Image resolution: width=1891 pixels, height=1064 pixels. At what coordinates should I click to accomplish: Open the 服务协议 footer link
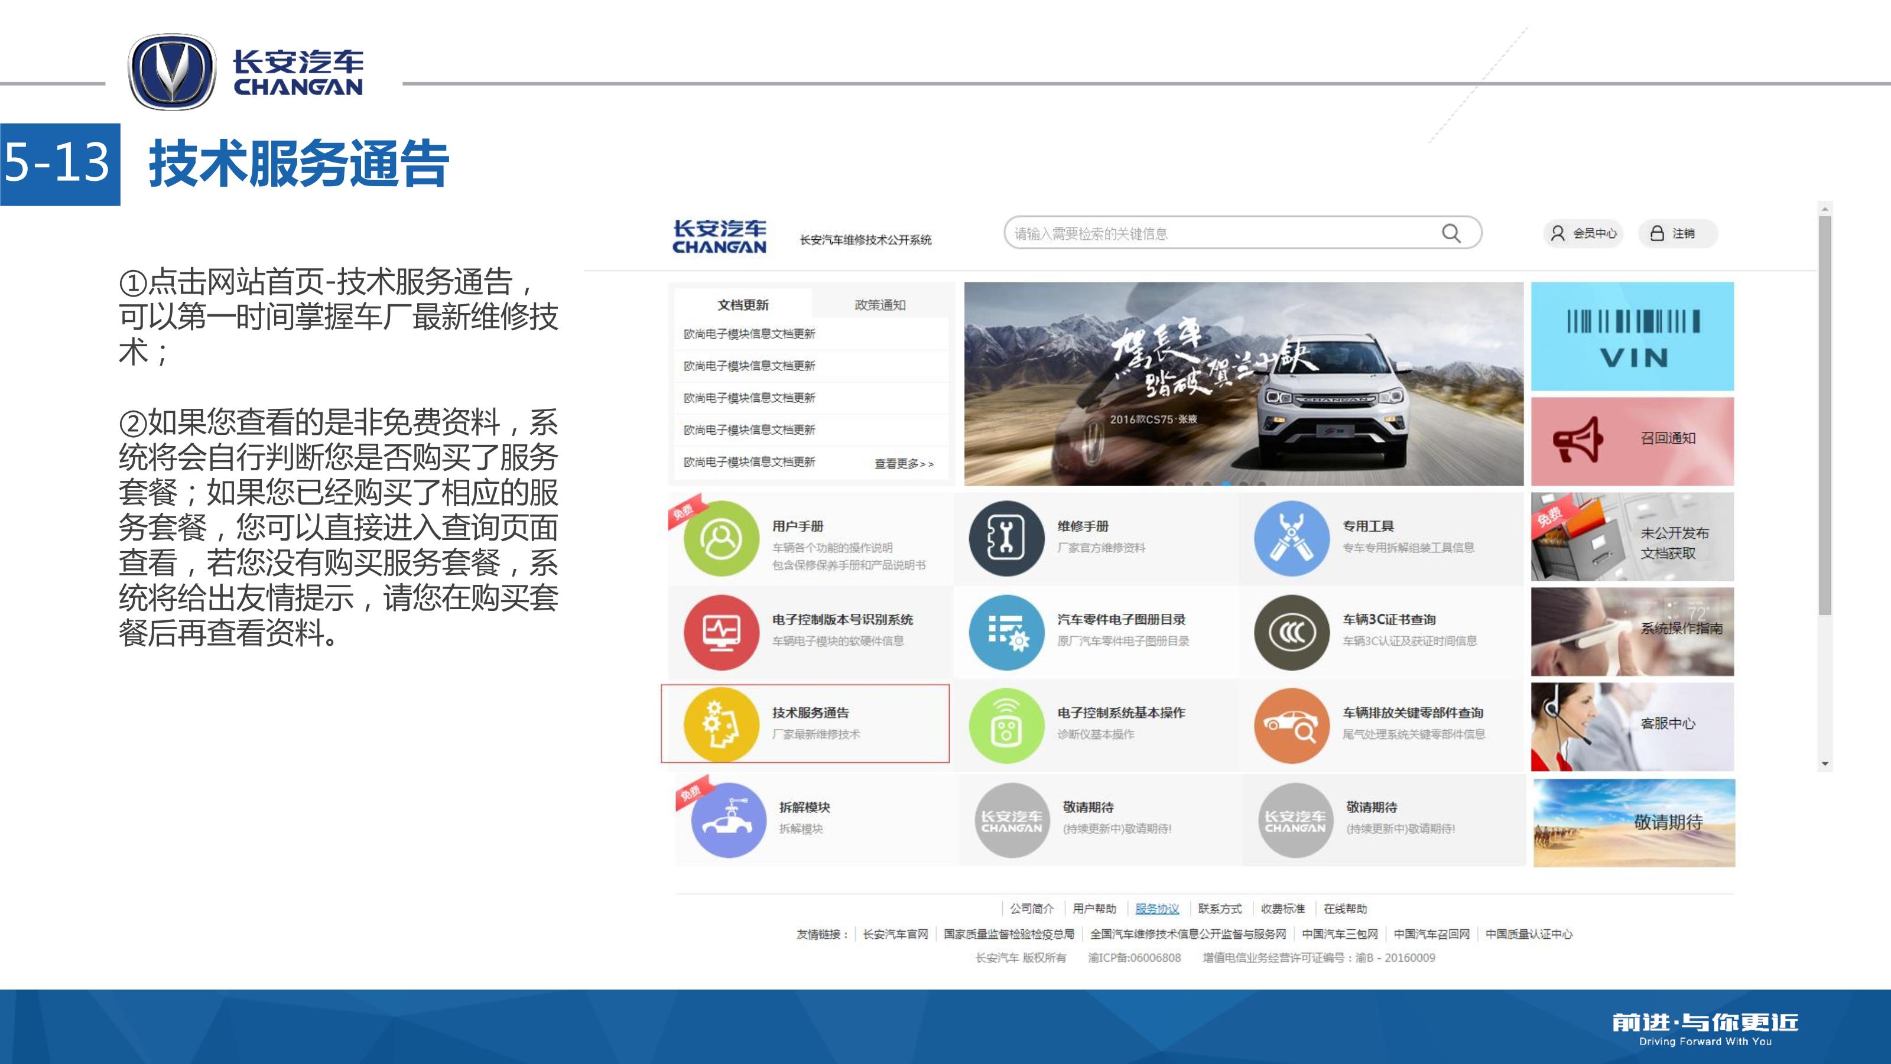pos(1156,909)
